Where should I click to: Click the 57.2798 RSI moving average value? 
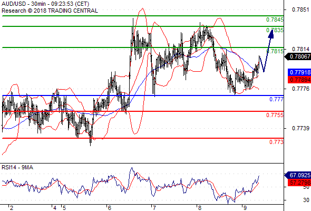299,183
